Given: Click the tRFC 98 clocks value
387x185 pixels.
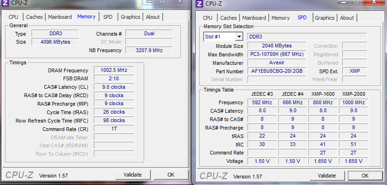Looking at the screenshot, I should [114, 120].
